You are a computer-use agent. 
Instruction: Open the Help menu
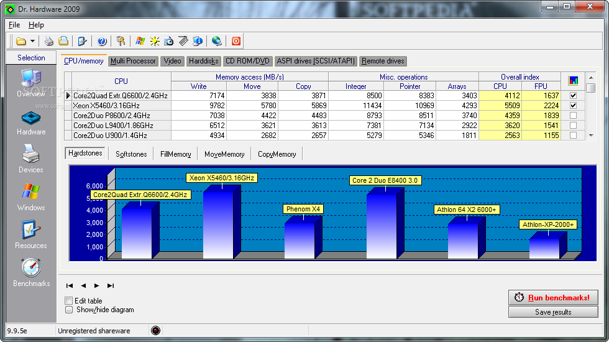36,25
